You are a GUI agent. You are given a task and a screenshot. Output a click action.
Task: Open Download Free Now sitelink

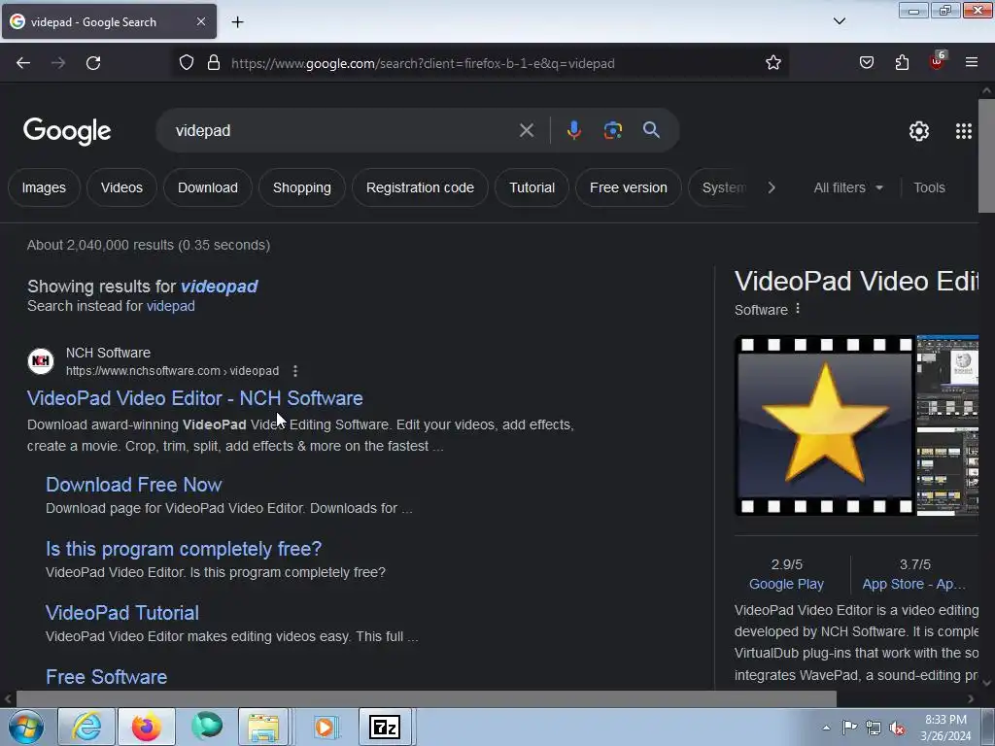click(134, 485)
